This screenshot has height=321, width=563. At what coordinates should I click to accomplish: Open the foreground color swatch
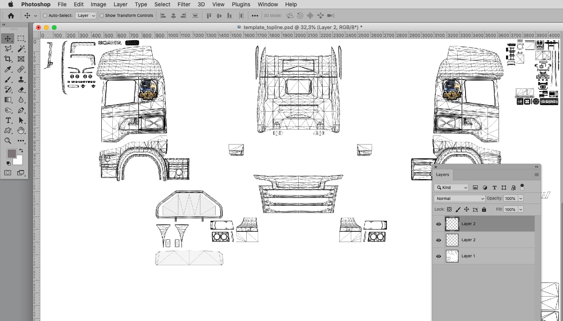click(11, 154)
